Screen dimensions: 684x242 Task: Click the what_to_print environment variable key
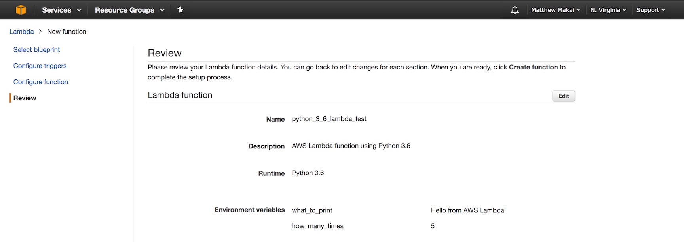point(312,210)
